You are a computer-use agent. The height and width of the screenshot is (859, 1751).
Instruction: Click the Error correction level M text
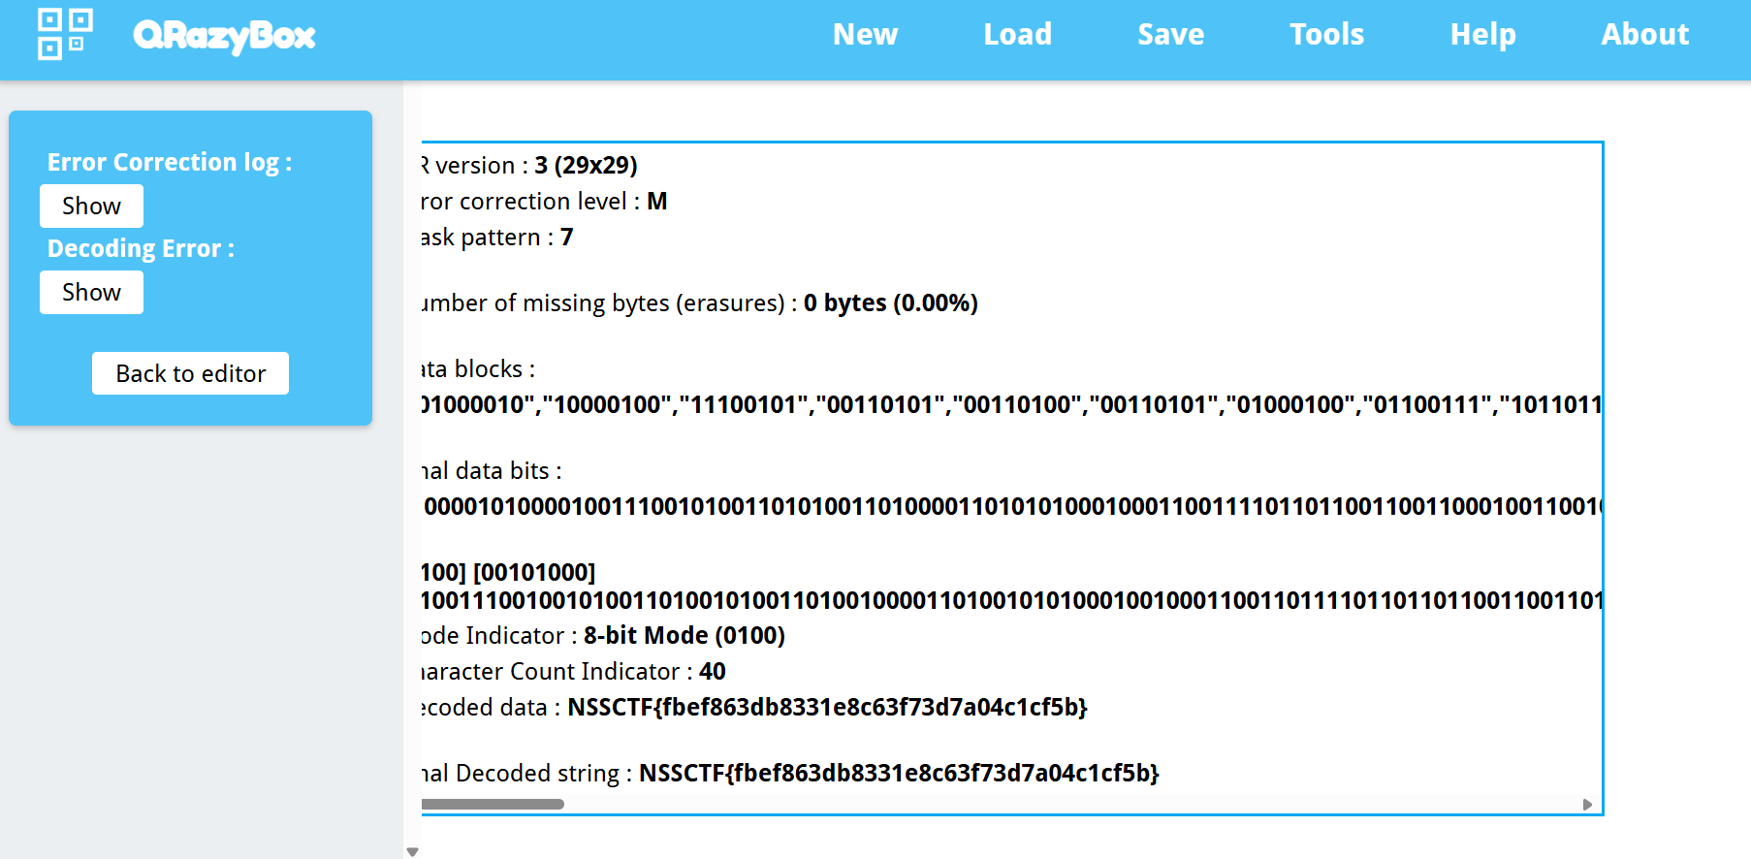pyautogui.click(x=656, y=201)
